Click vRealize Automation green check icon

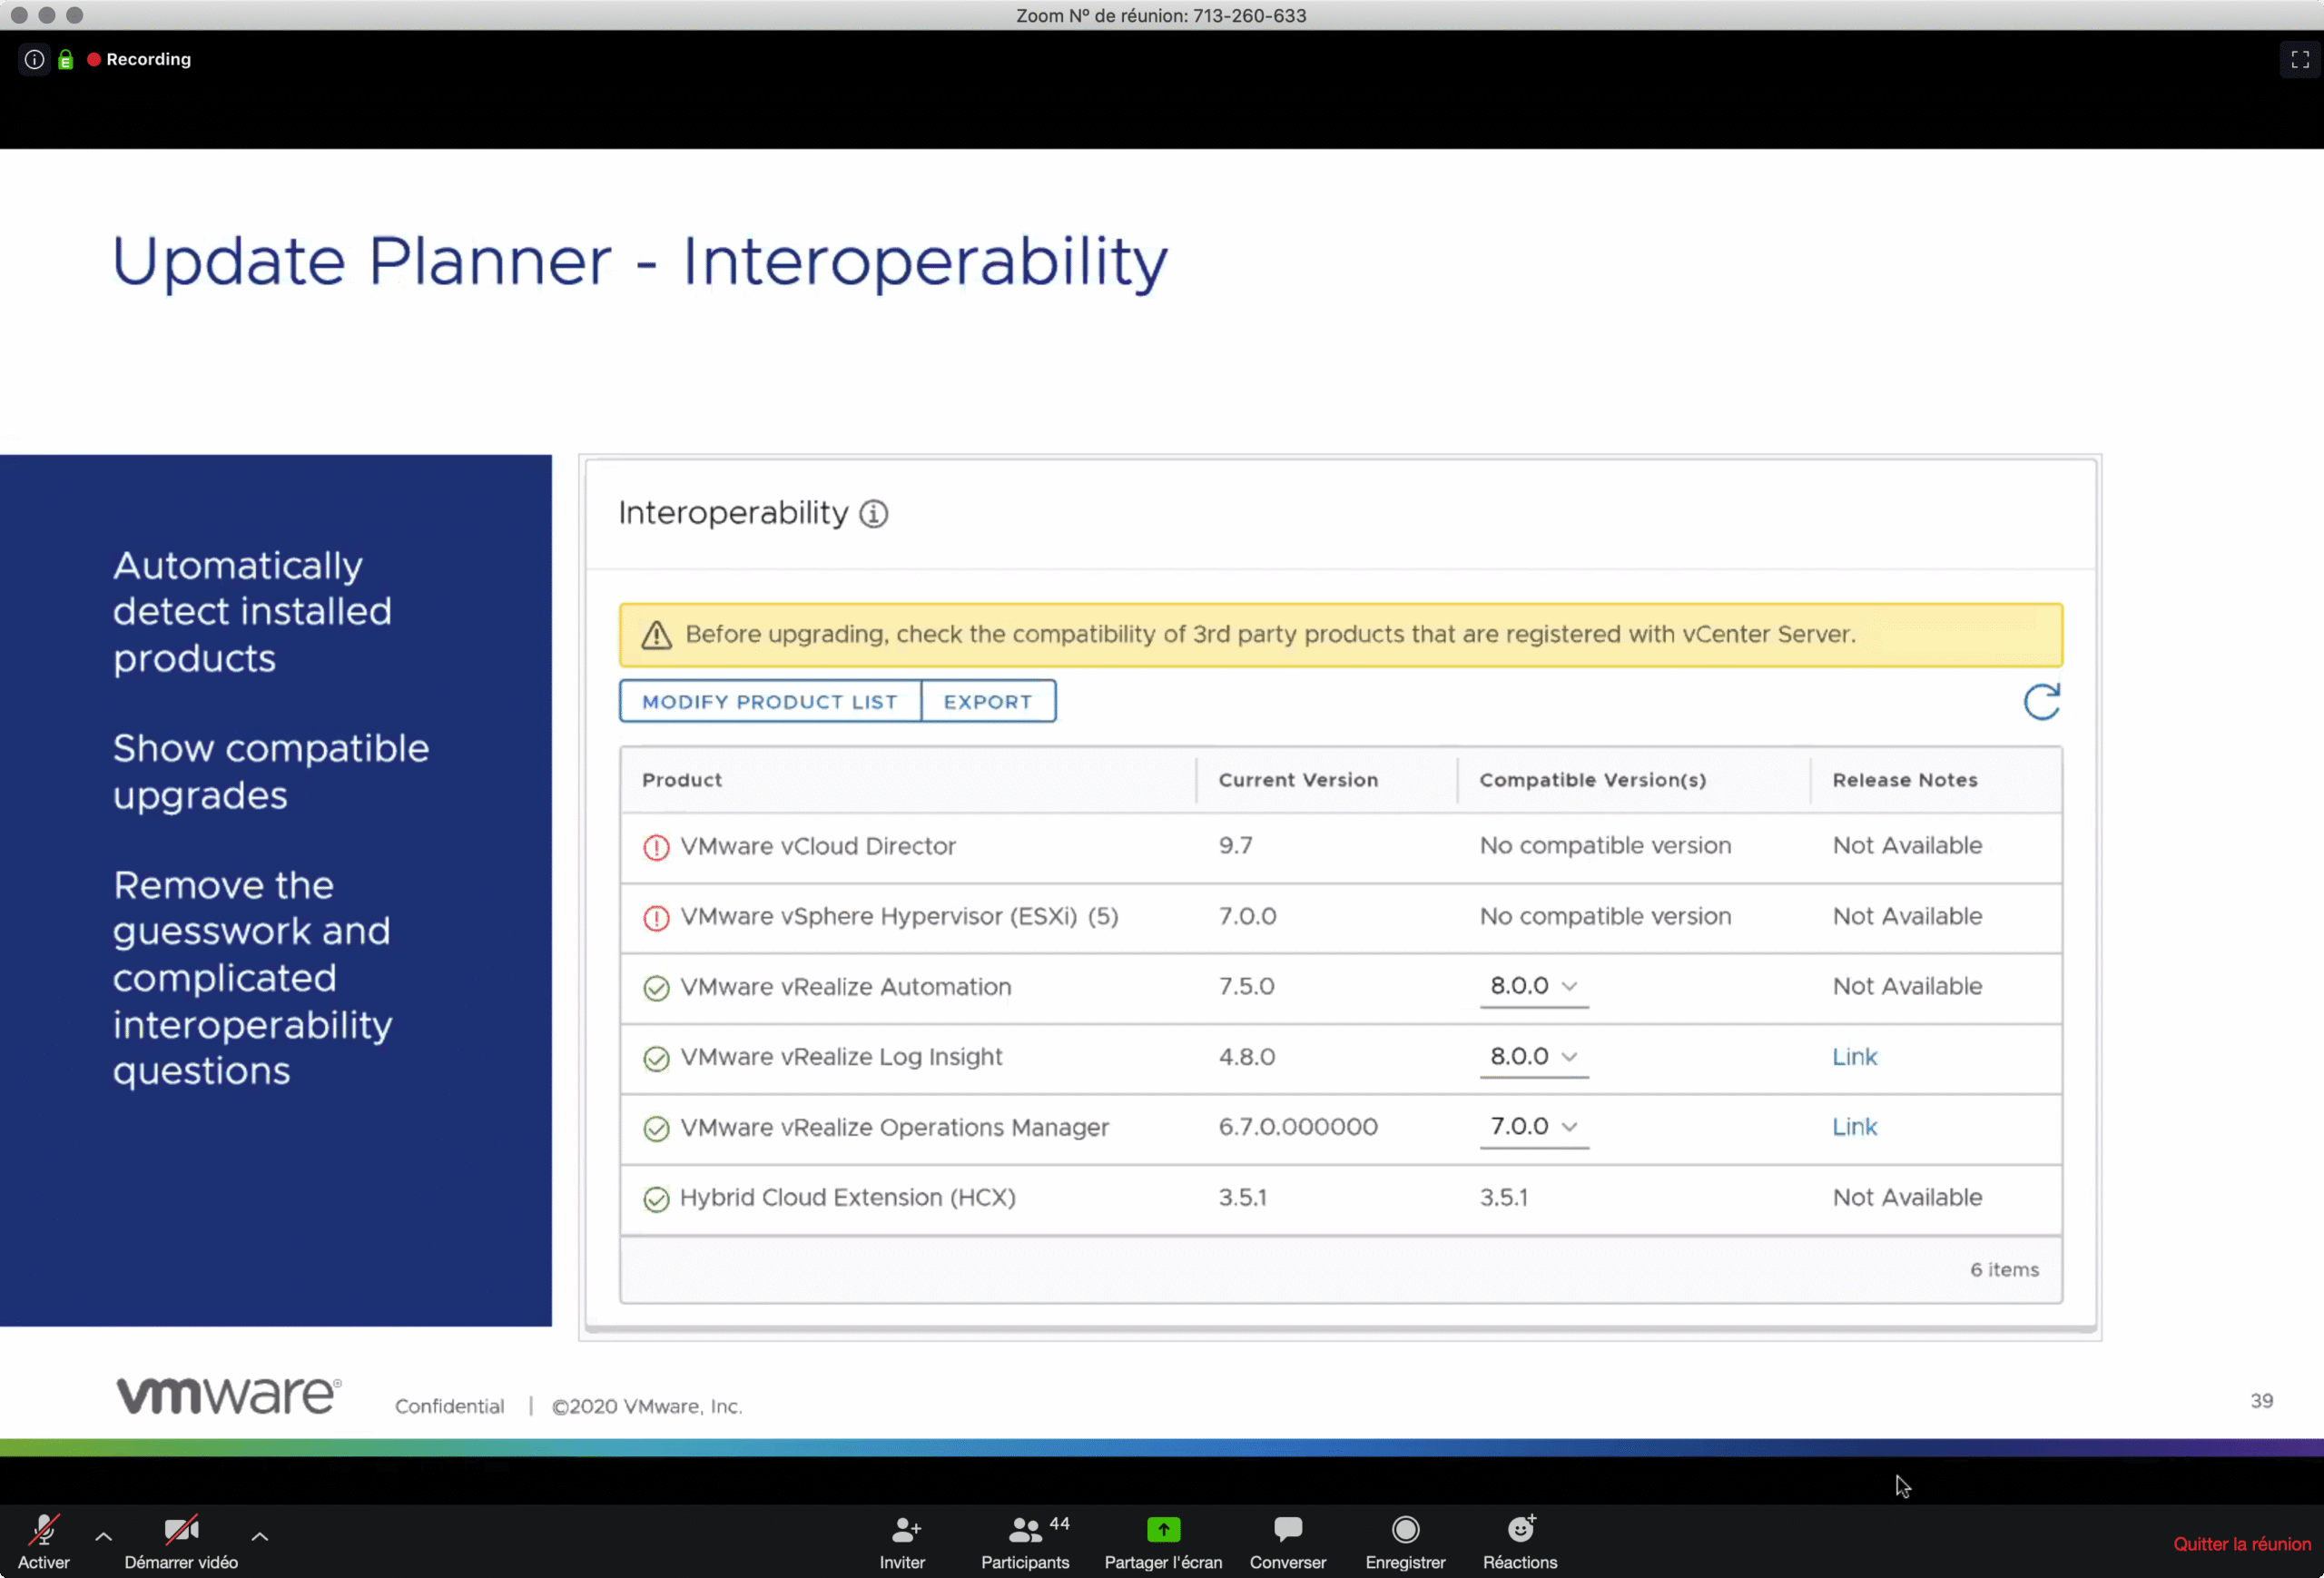click(656, 988)
